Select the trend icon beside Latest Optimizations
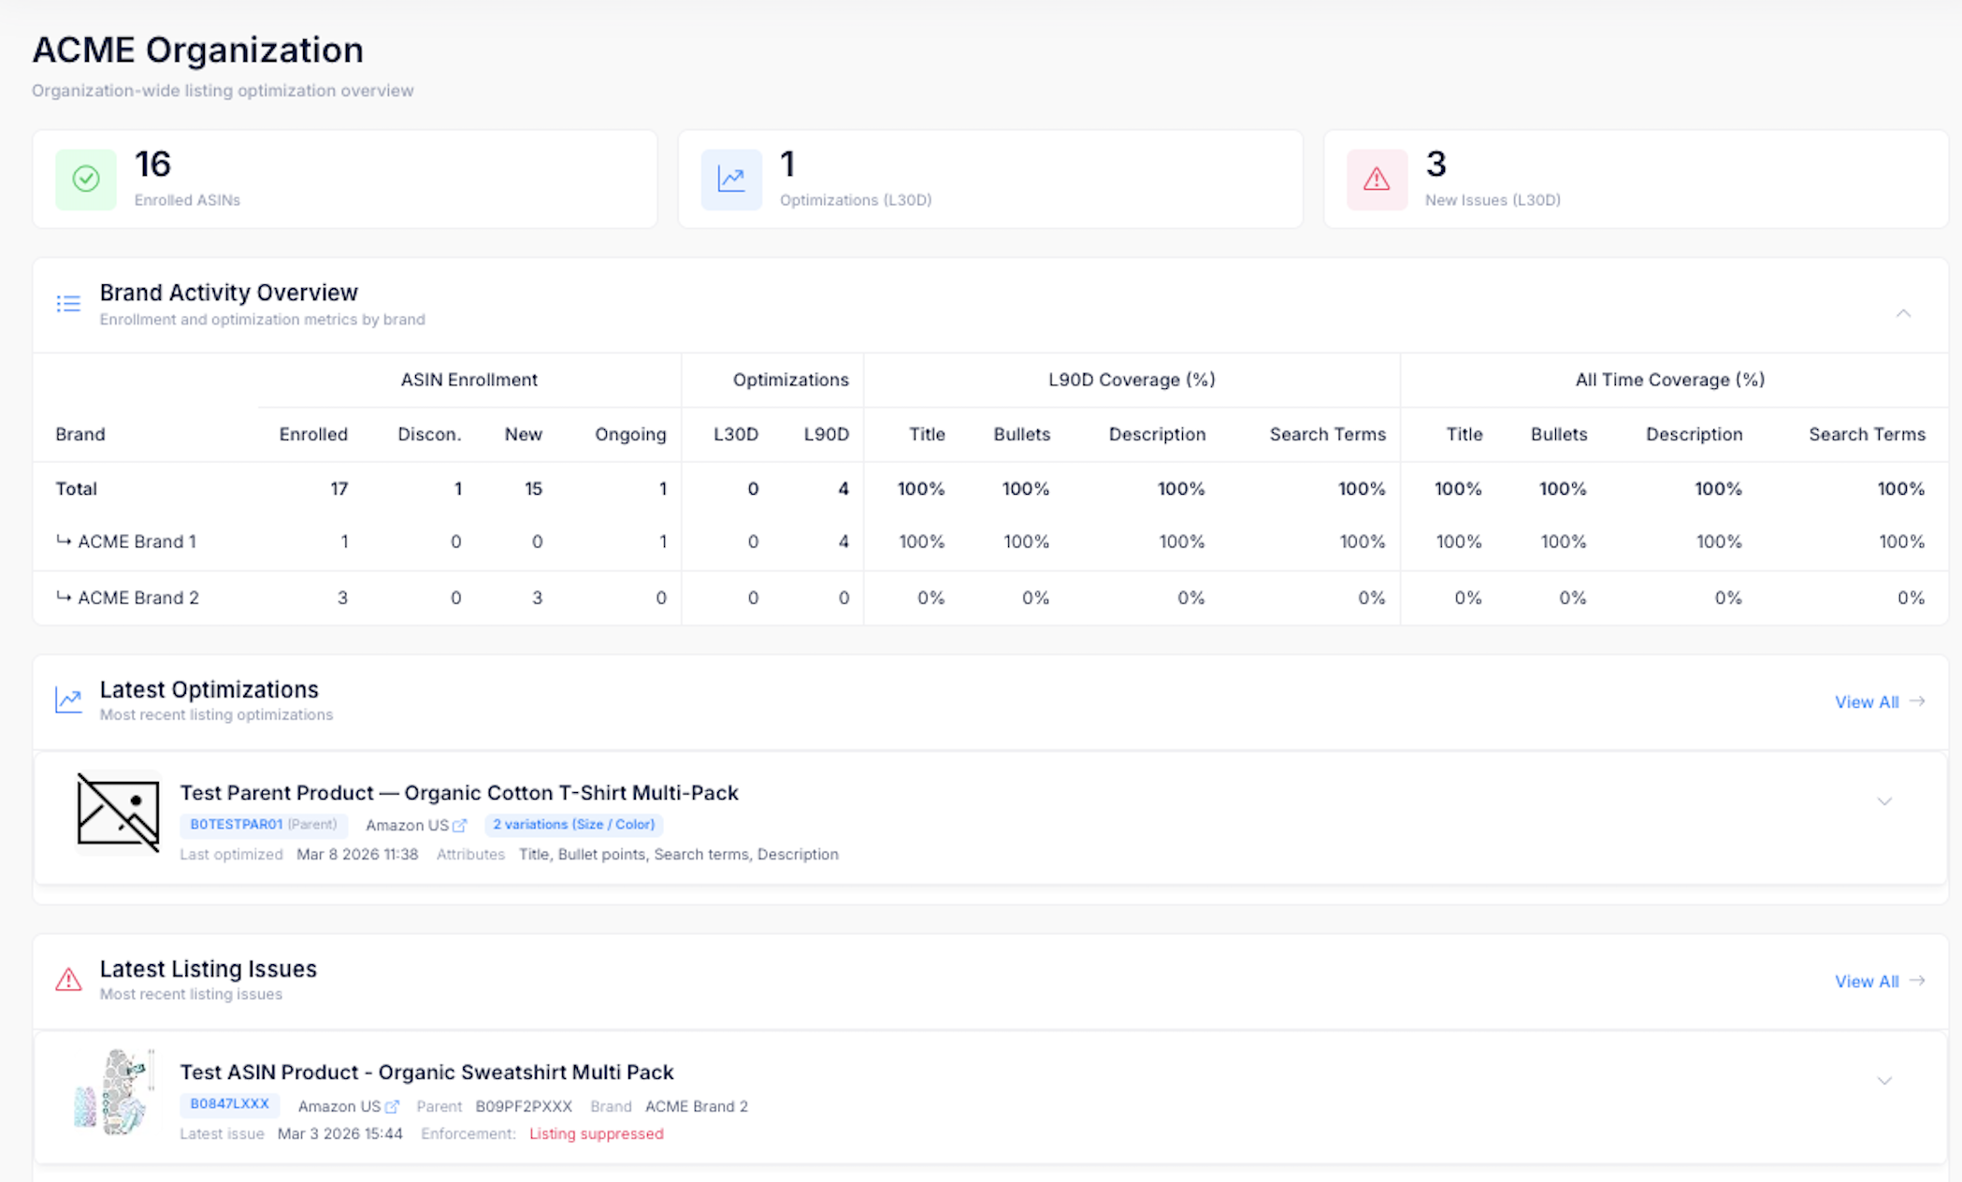Image resolution: width=1962 pixels, height=1182 pixels. pyautogui.click(x=67, y=699)
